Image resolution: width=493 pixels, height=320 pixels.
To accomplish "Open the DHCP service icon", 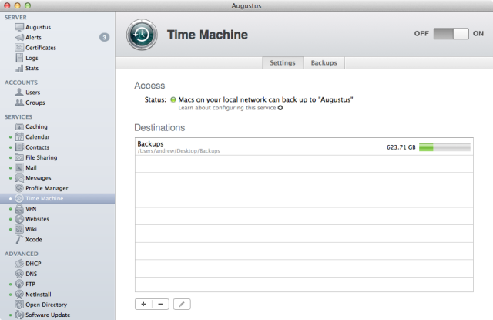I will [x=19, y=264].
